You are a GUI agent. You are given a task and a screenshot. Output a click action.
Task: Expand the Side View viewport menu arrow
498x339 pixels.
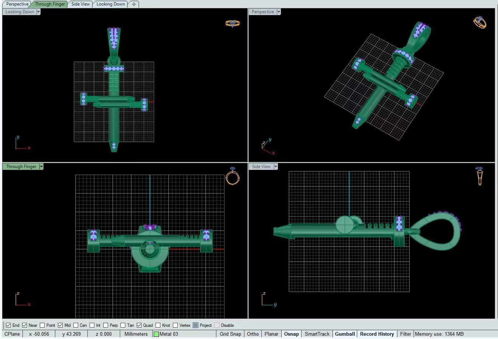pos(276,167)
